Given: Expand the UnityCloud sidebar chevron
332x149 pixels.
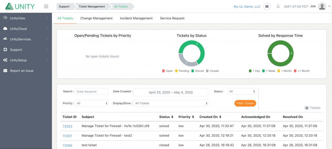Looking at the screenshot, I should [47, 29].
